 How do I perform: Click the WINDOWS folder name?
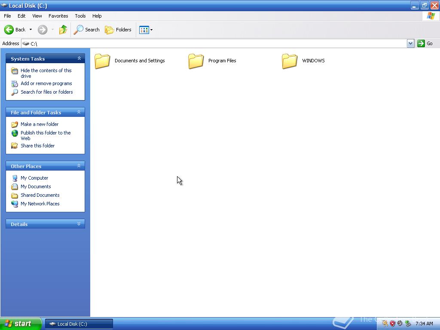coord(313,61)
